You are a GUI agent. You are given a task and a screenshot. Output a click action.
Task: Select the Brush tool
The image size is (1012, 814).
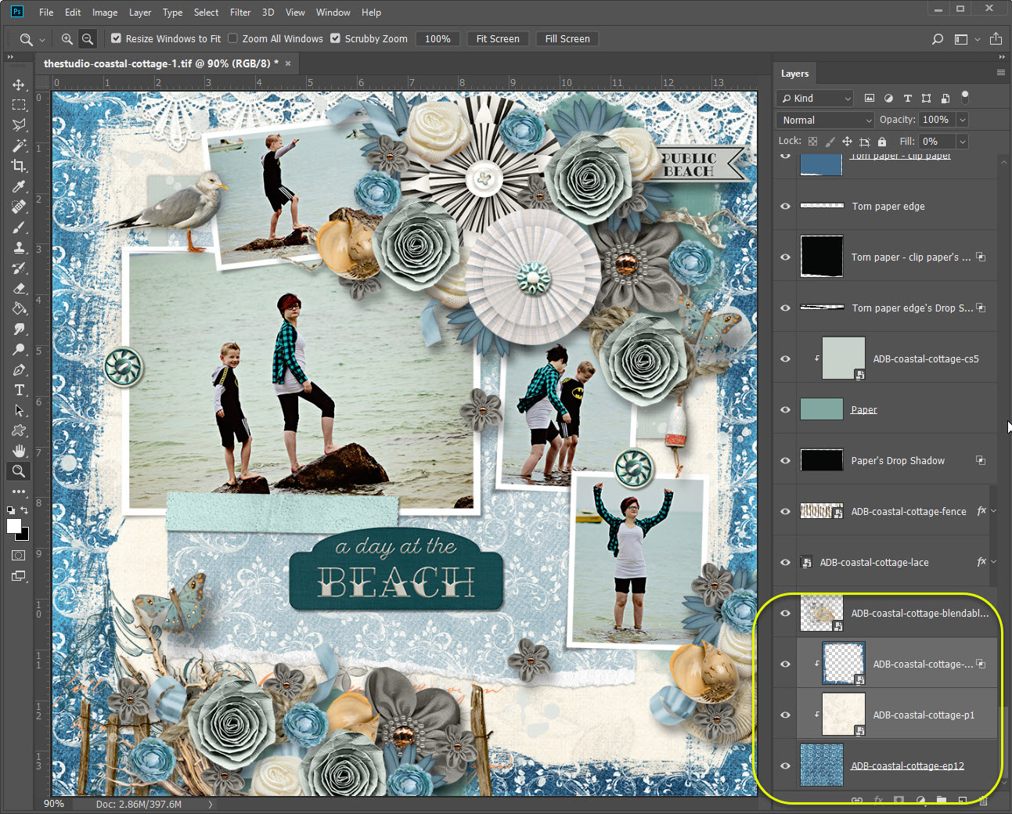pos(19,227)
